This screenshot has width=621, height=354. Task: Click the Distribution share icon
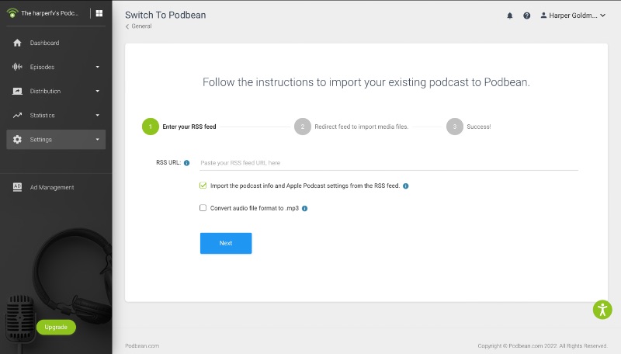click(x=17, y=91)
